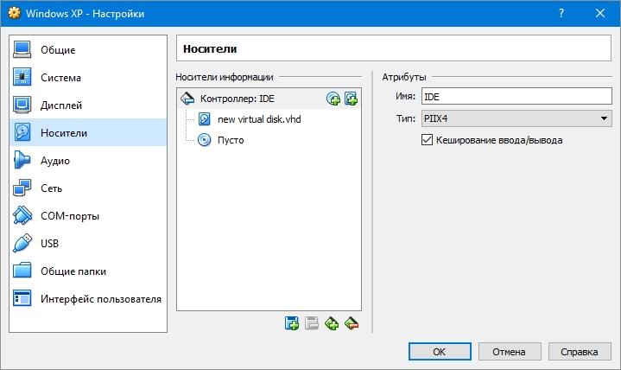Click the speaker icon next to Аудио
The width and height of the screenshot is (621, 370).
(x=22, y=160)
